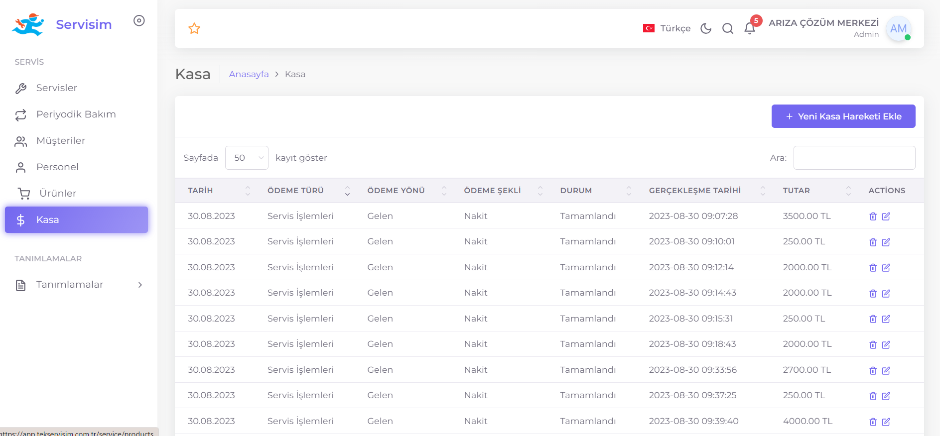
Task: Edit row dated 09:15:31
Action: pyautogui.click(x=886, y=319)
